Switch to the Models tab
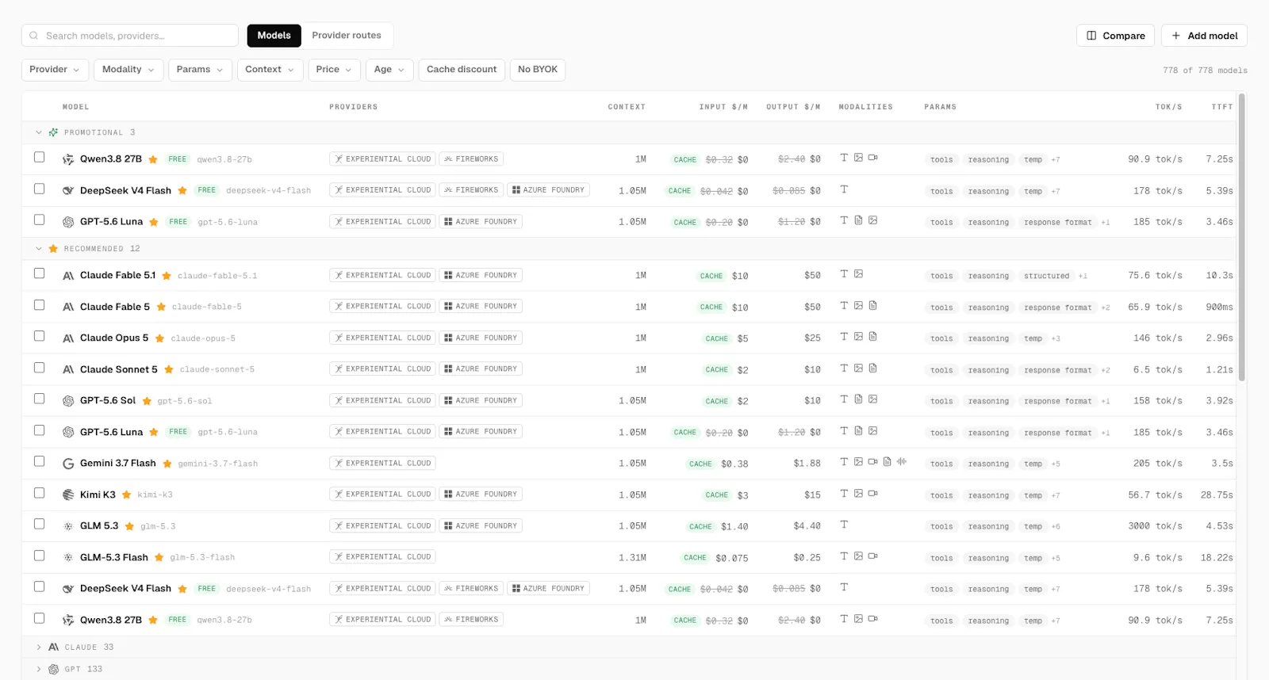1269x680 pixels. [274, 36]
